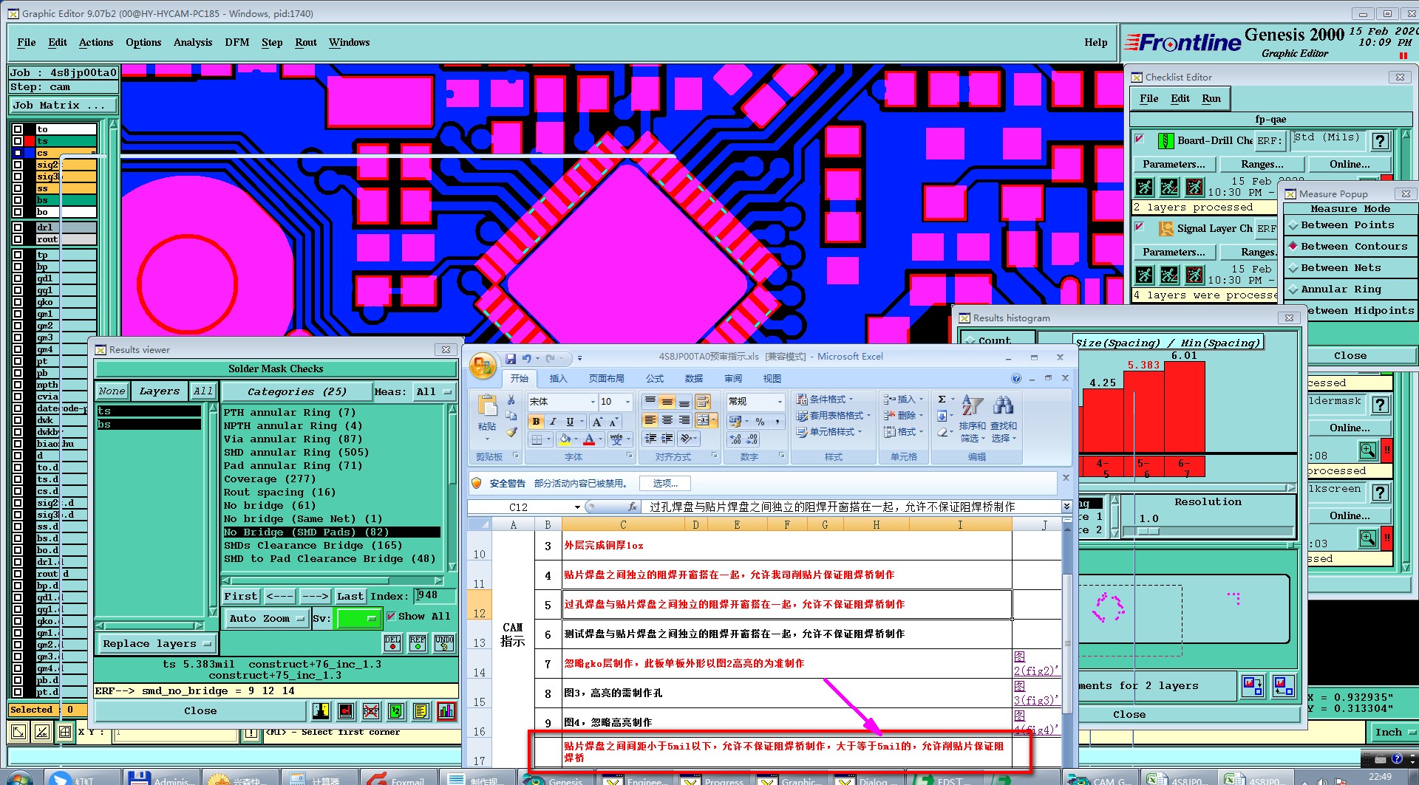Screen dimensions: 1419x785
Task: Click red running-man icon under Signal Layer check
Action: tap(1194, 275)
